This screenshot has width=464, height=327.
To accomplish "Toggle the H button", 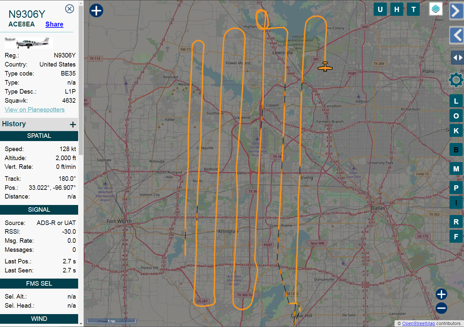I will click(397, 9).
